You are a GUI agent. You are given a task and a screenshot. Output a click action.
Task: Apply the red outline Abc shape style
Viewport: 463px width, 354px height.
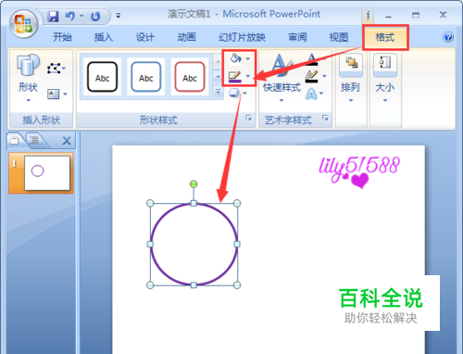click(x=190, y=77)
